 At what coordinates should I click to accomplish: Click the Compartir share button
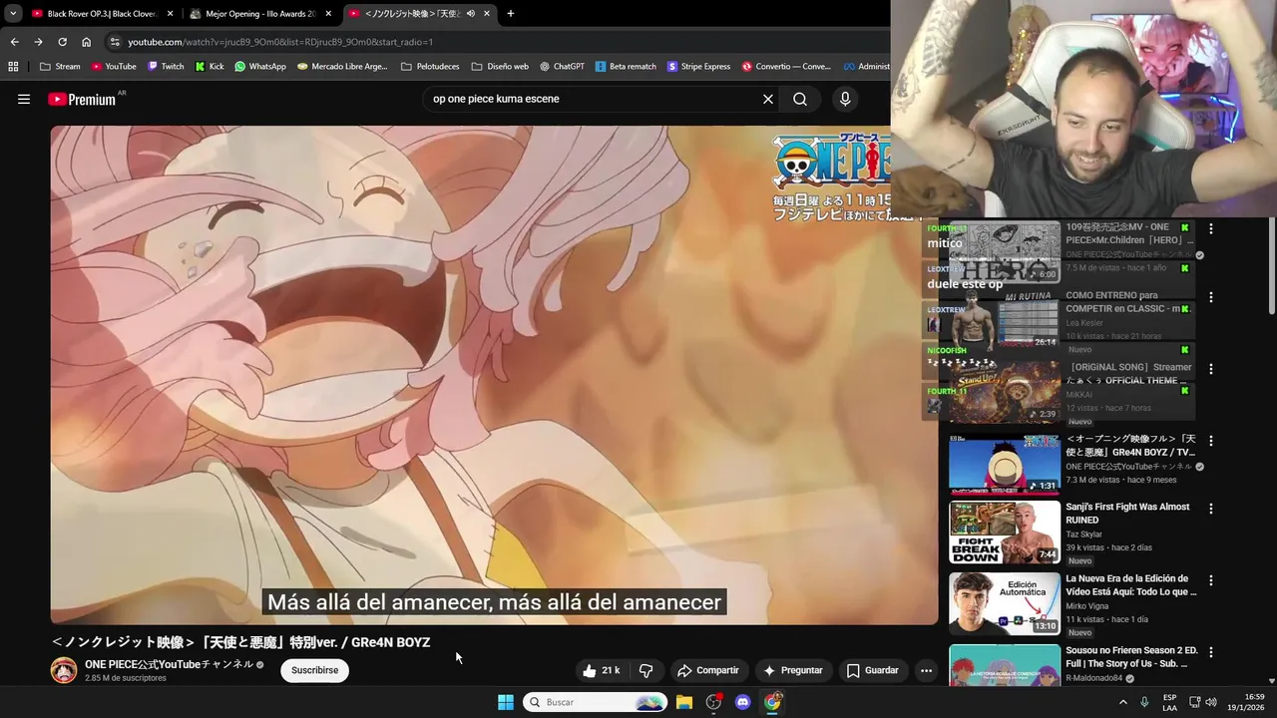pyautogui.click(x=707, y=670)
